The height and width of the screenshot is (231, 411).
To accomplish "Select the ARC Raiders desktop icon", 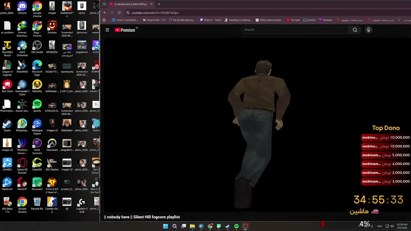I will pos(52,165).
